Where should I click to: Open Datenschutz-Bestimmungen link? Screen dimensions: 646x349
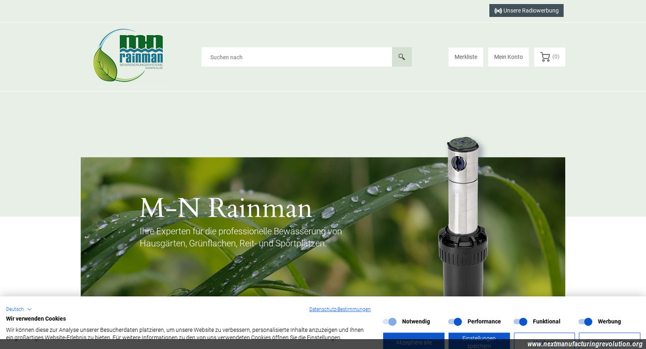click(x=340, y=309)
